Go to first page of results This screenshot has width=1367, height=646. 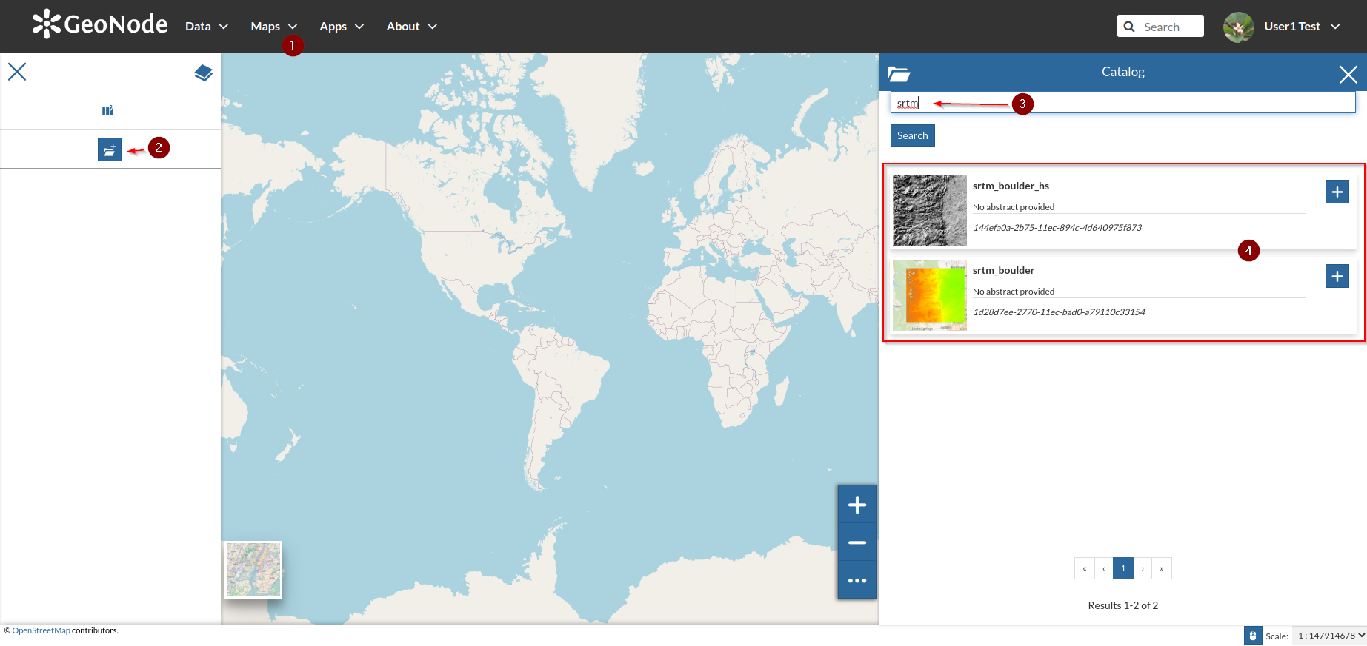tap(1084, 568)
